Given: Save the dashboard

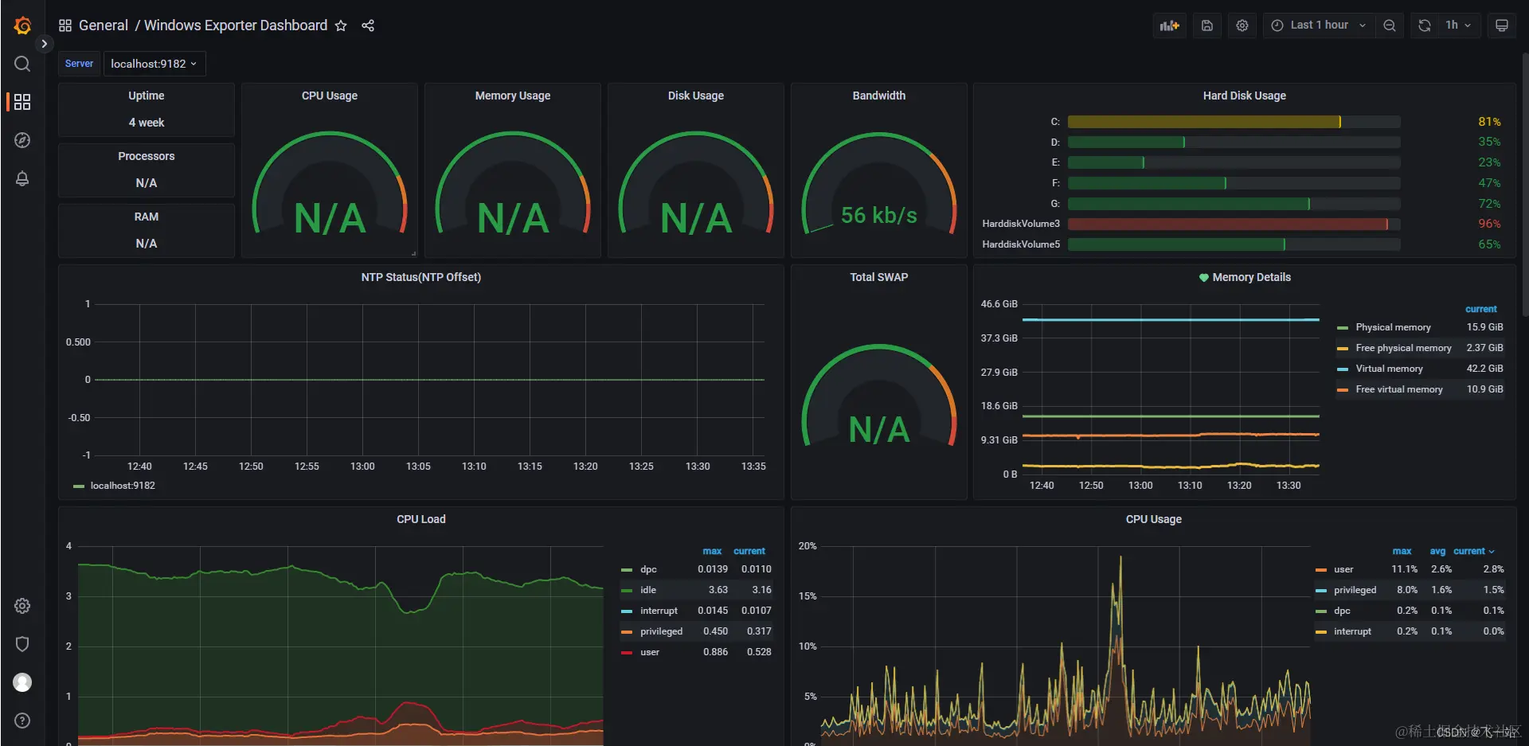Looking at the screenshot, I should tap(1207, 25).
